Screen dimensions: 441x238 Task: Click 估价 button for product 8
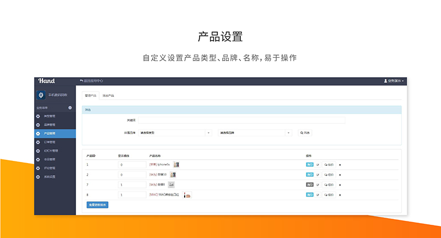(x=329, y=194)
